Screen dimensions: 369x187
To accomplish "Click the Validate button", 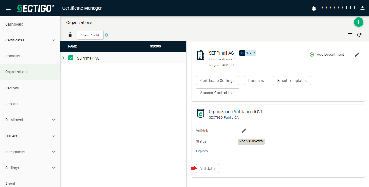I will pos(207,168).
